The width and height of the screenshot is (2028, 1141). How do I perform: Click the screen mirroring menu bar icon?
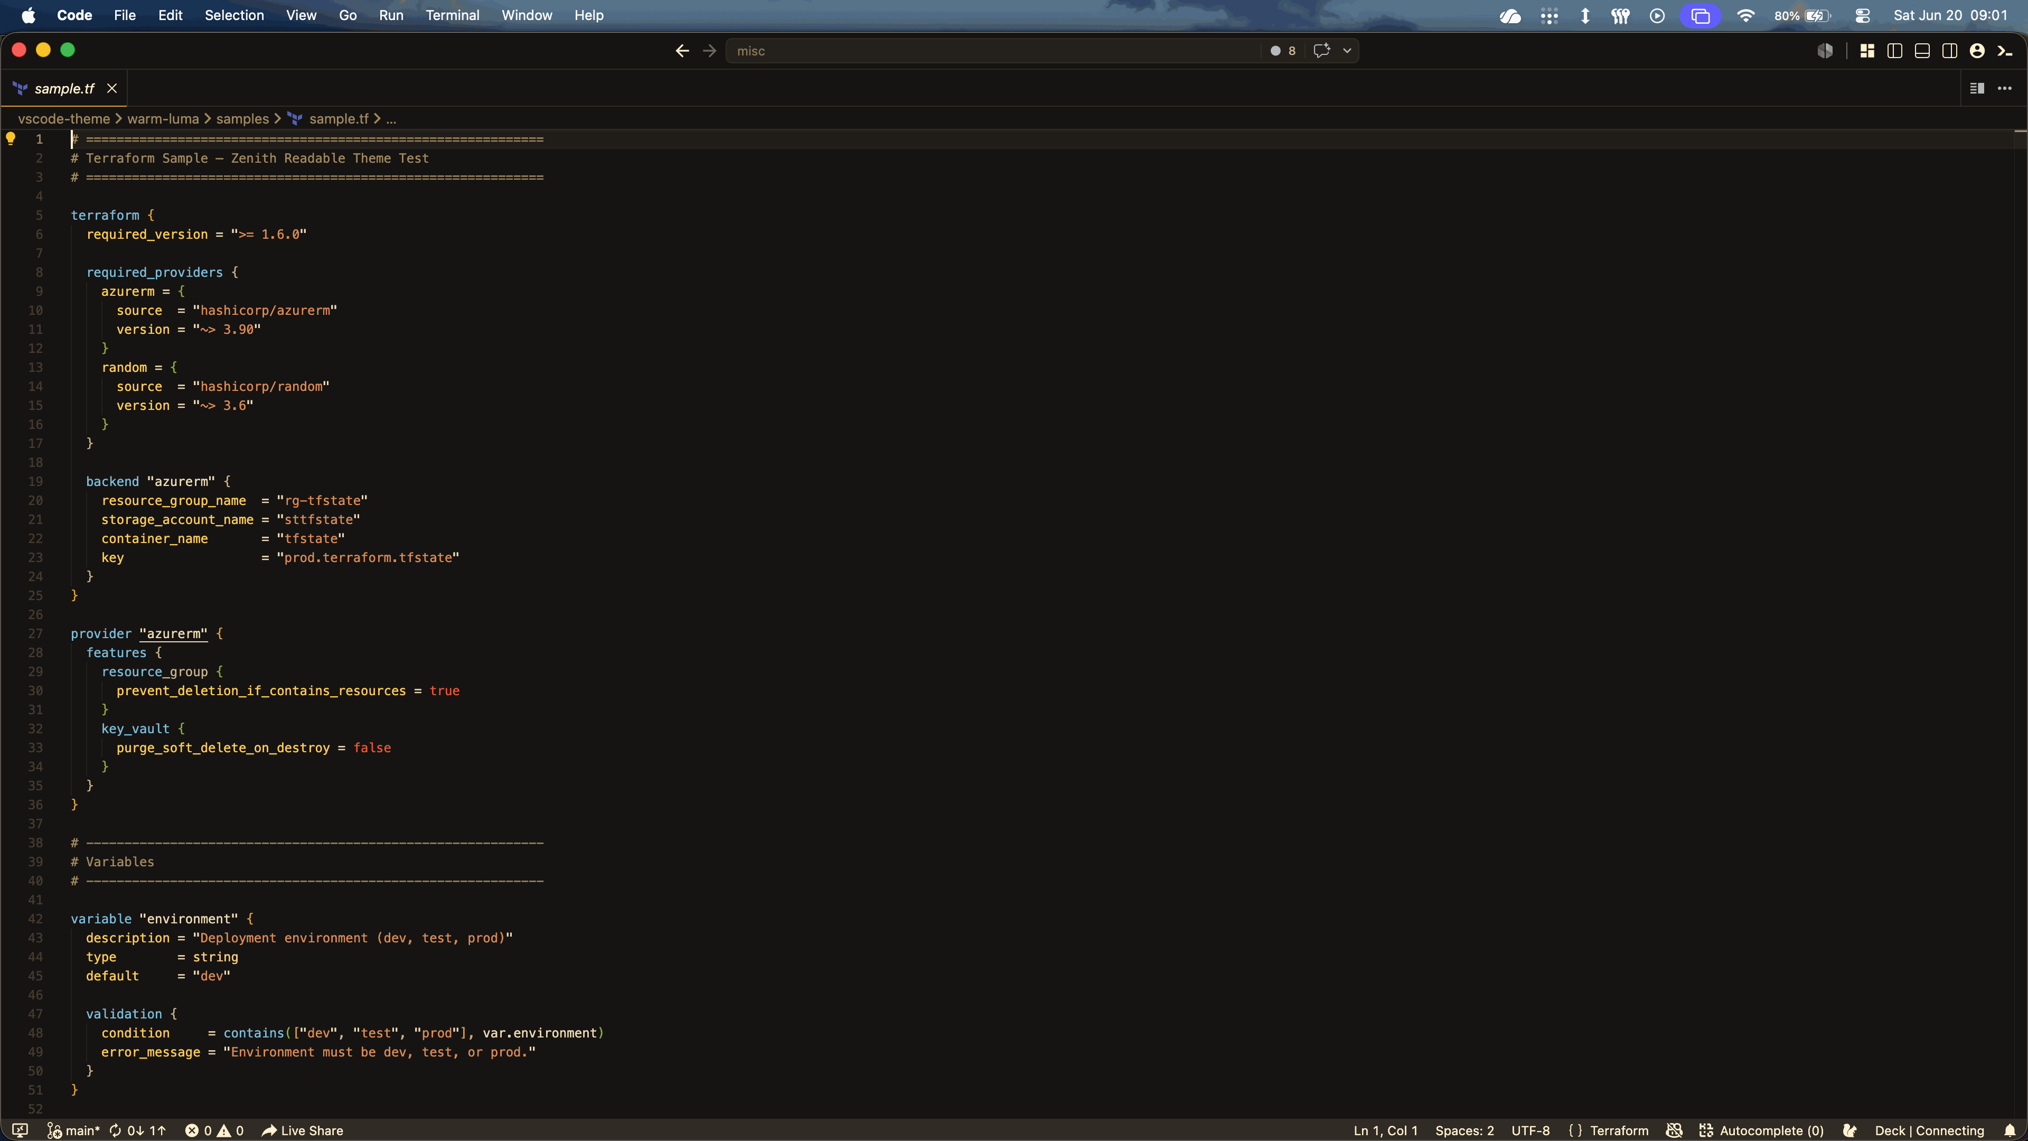1700,16
